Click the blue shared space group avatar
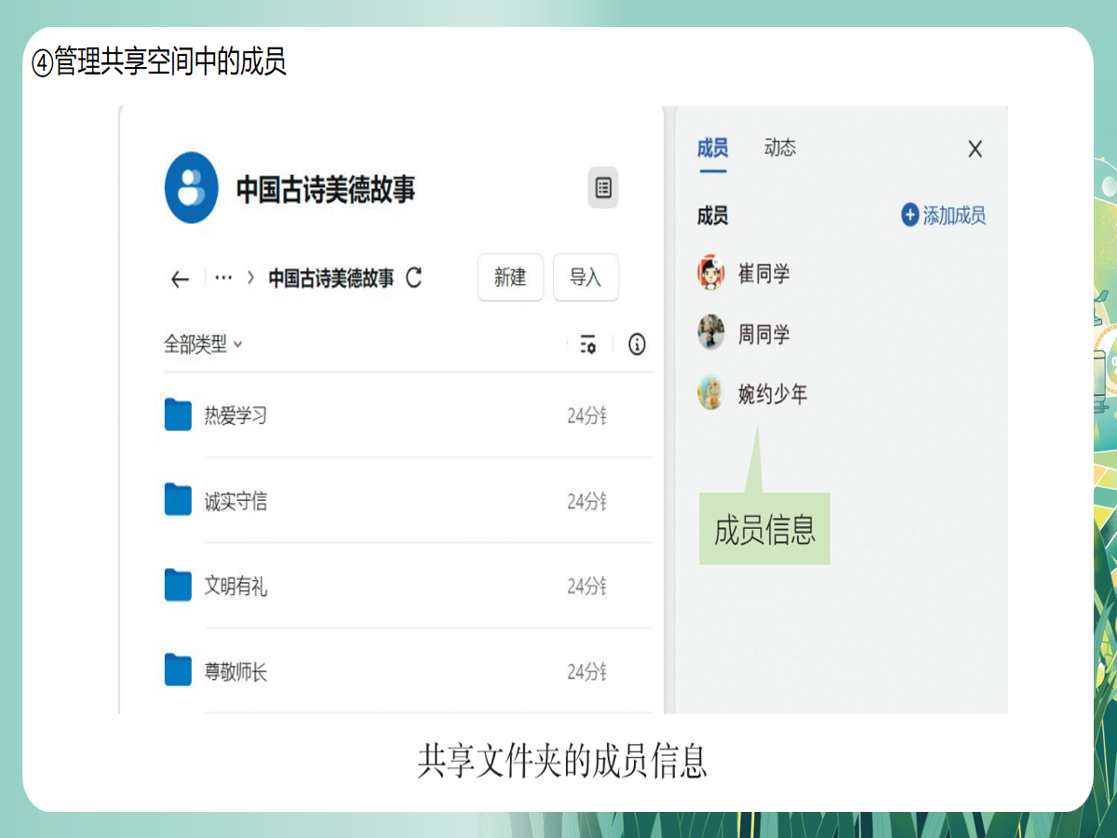1117x838 pixels. pyautogui.click(x=192, y=188)
